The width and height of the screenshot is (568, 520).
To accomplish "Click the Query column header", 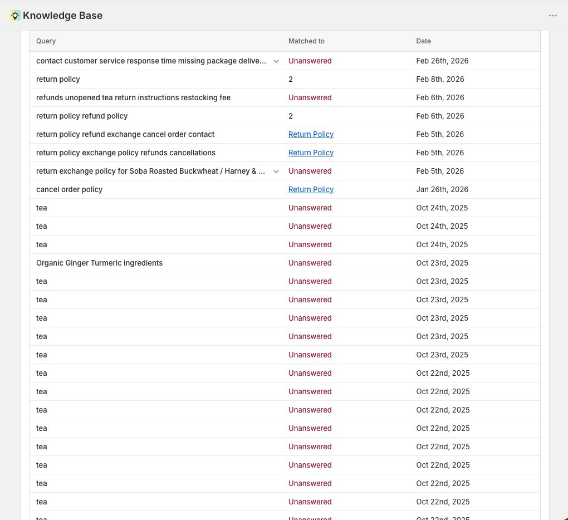I will tap(46, 41).
